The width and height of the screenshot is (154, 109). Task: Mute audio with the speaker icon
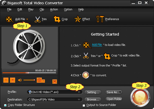[x=20, y=80]
